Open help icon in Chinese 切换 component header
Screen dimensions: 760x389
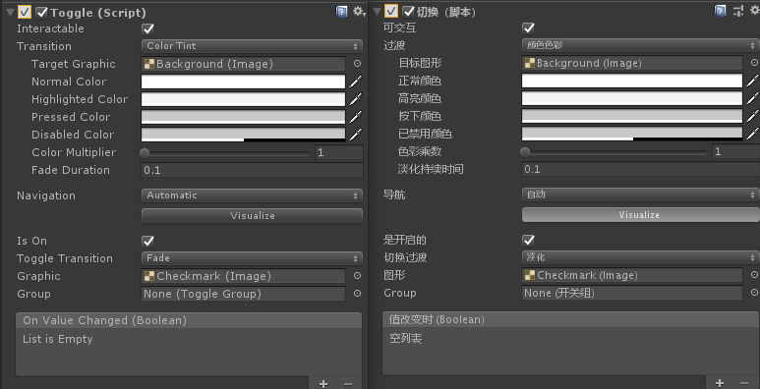click(721, 11)
